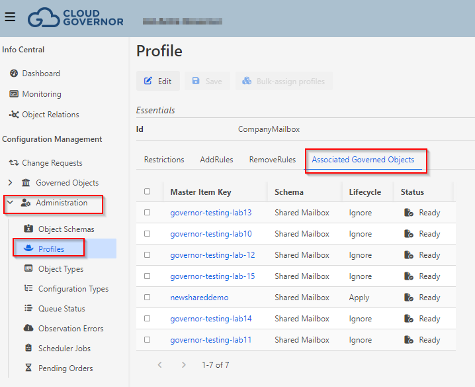This screenshot has width=475, height=387.
Task: Select the Associated Governed Objects tab
Action: point(363,160)
